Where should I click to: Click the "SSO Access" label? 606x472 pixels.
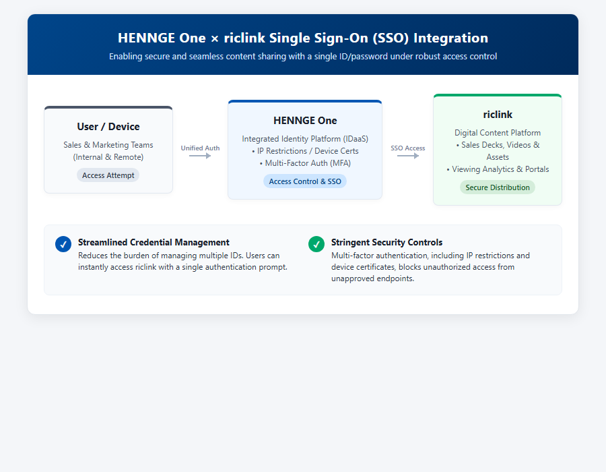click(408, 148)
